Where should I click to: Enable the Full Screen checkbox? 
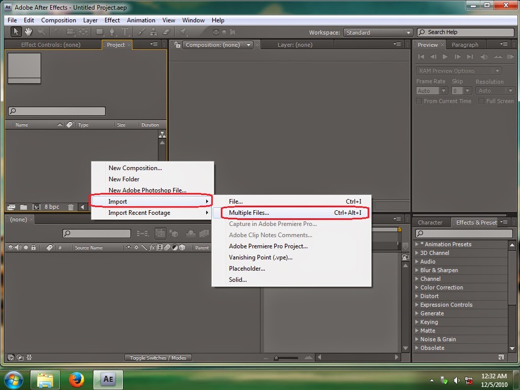481,101
